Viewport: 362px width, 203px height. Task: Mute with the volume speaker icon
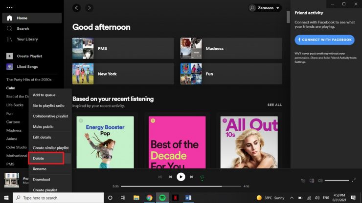(x=320, y=181)
